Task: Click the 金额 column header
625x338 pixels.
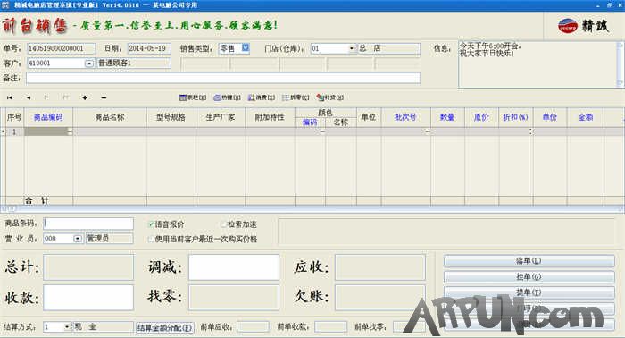Action: tap(586, 117)
